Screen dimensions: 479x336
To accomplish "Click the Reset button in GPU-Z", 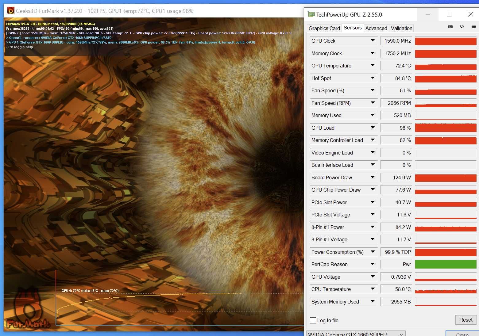I will click(466, 320).
